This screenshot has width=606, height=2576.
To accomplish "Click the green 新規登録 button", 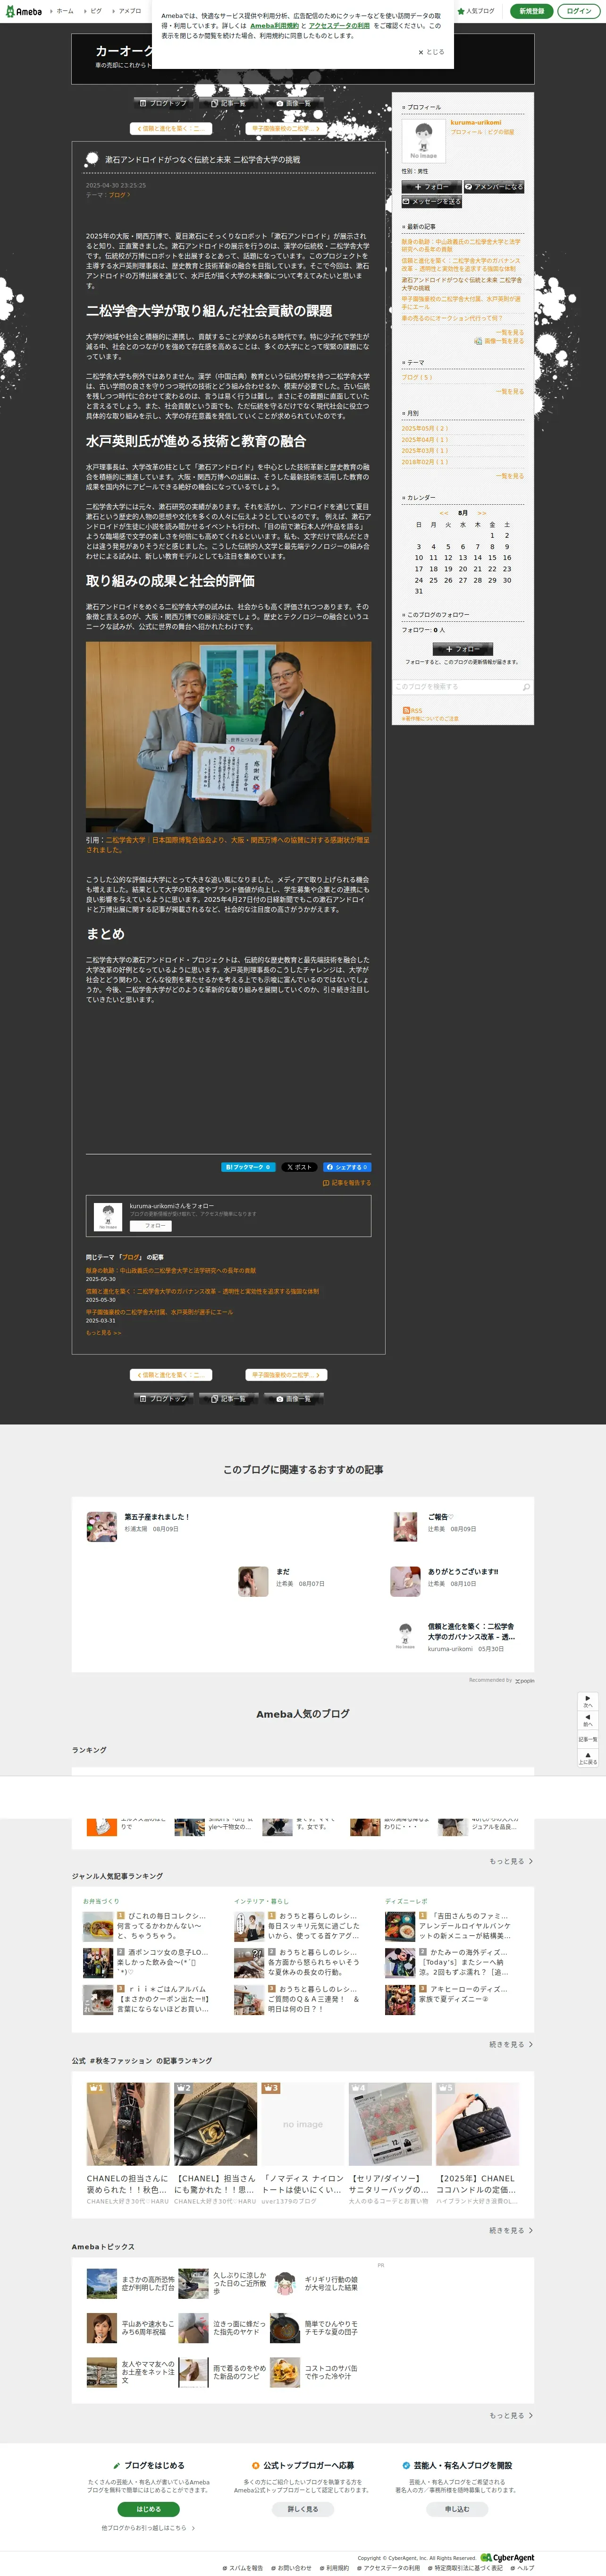I will click(531, 11).
